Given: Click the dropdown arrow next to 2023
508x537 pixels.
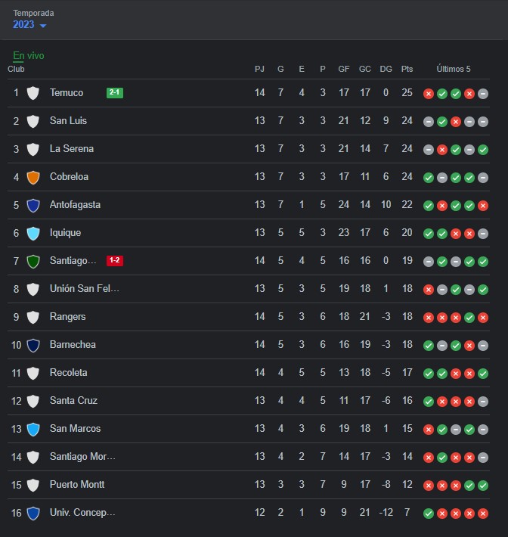Looking at the screenshot, I should [43, 26].
